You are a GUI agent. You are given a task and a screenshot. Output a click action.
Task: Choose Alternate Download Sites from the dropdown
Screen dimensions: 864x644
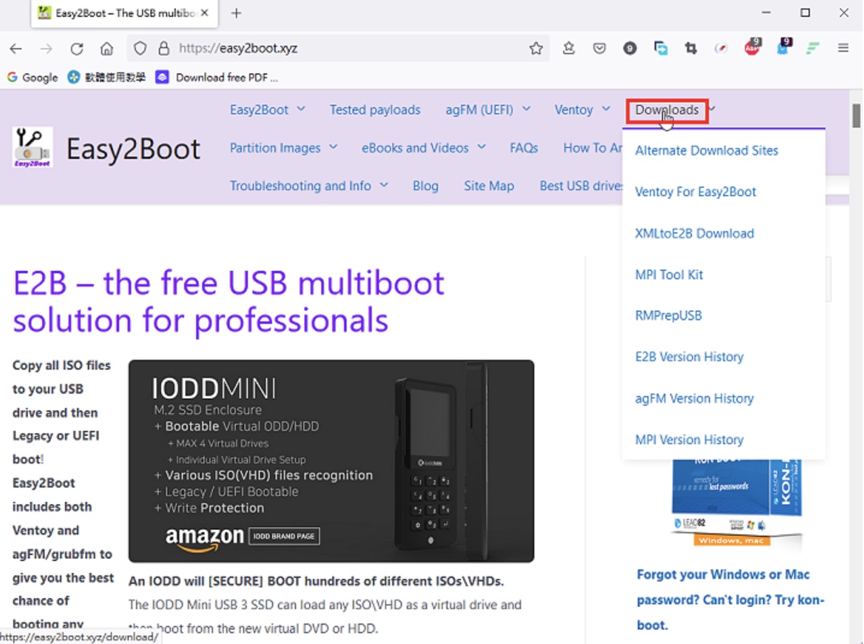point(706,150)
